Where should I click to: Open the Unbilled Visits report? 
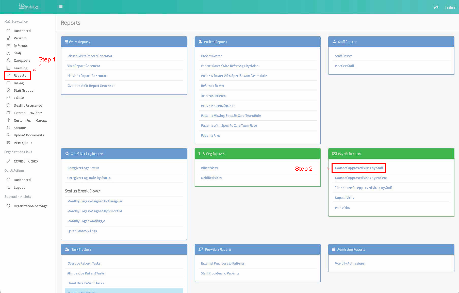pyautogui.click(x=211, y=178)
